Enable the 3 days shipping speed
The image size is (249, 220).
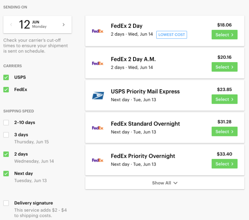click(6, 135)
